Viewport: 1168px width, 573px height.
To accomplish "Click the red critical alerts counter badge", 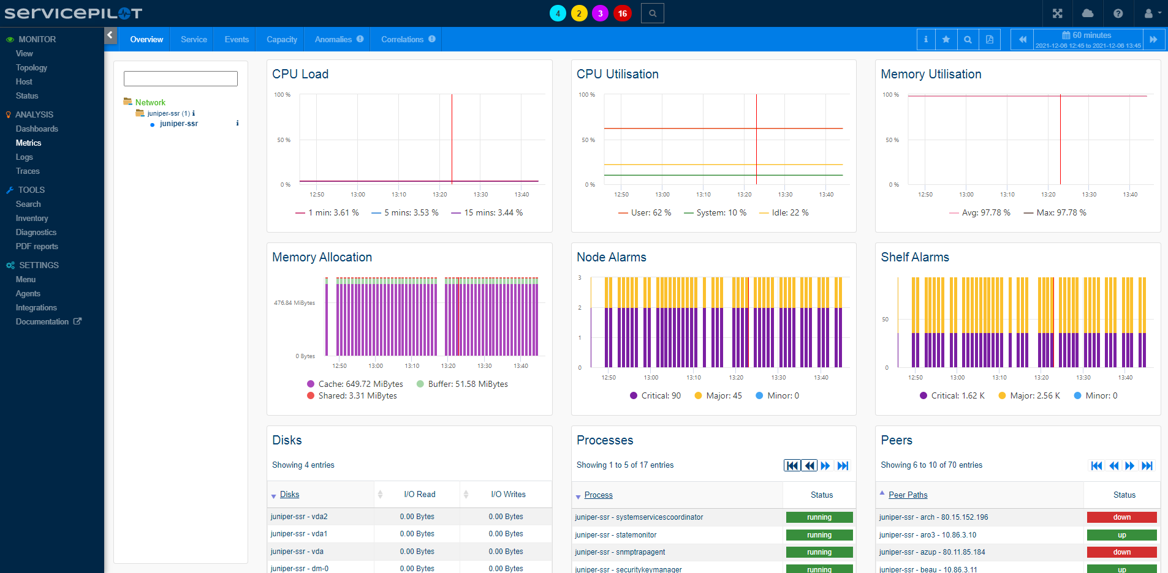I will (623, 13).
